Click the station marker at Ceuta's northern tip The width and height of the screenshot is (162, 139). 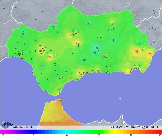click(62, 99)
